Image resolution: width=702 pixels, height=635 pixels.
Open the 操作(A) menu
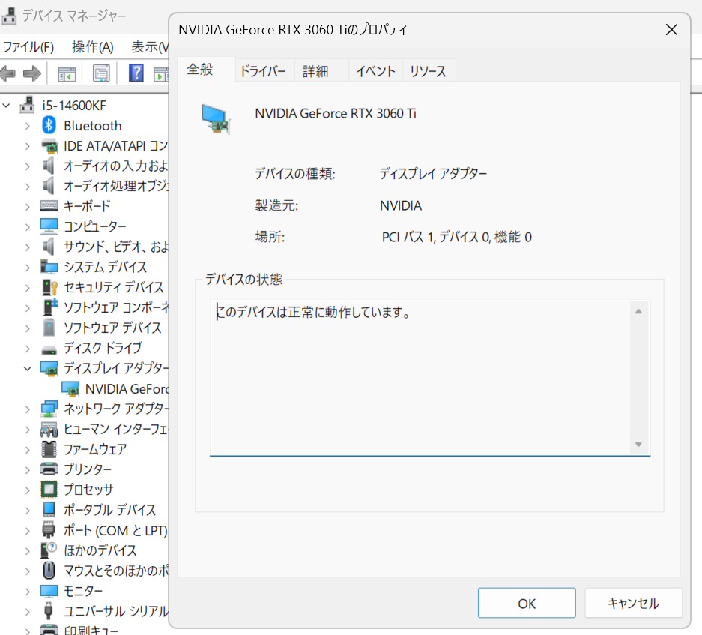tap(93, 46)
